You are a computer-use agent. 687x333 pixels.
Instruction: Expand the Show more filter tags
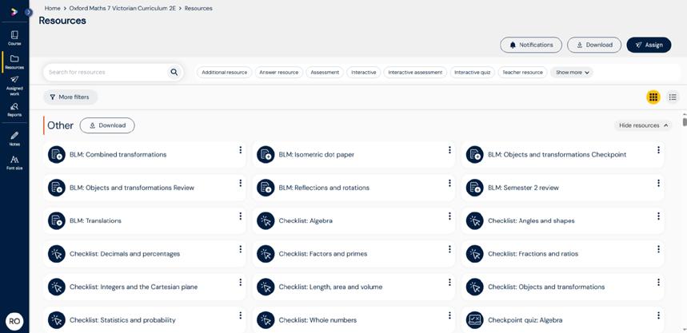572,73
